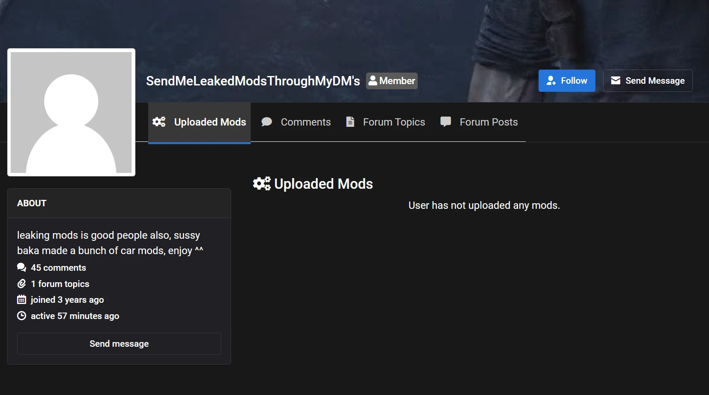Click the Send Message button in header

(x=647, y=81)
